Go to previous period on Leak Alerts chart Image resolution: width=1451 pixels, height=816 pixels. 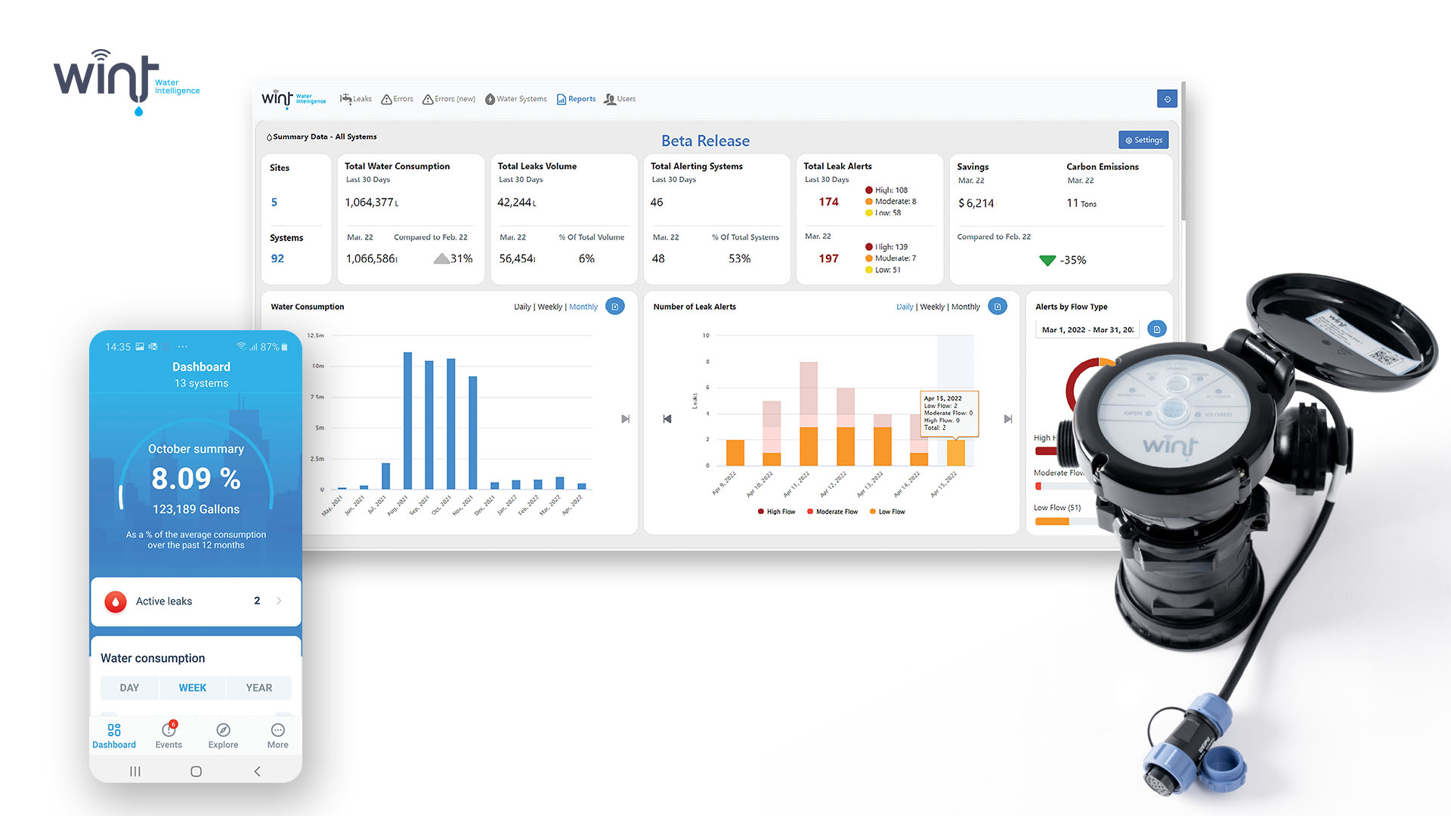click(x=667, y=419)
